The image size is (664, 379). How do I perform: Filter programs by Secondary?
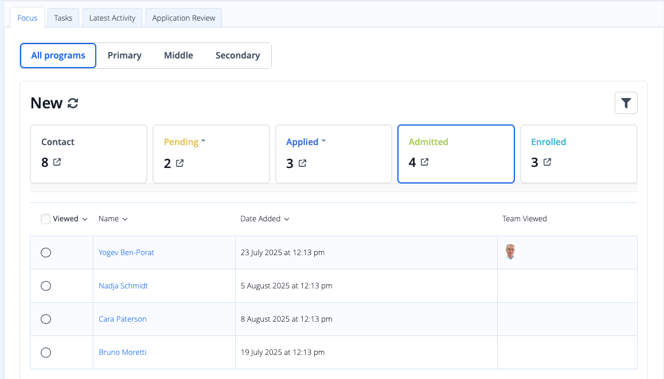[x=237, y=55]
